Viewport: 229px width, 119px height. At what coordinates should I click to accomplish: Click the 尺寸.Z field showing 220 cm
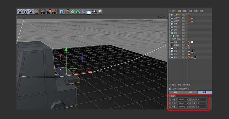tap(183, 107)
